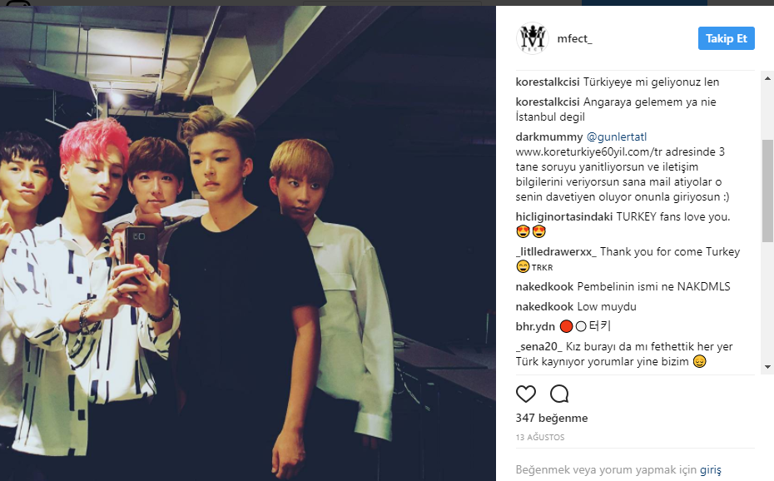Open hicliginortasindaki commenter profile
The width and height of the screenshot is (774, 481).
point(564,216)
